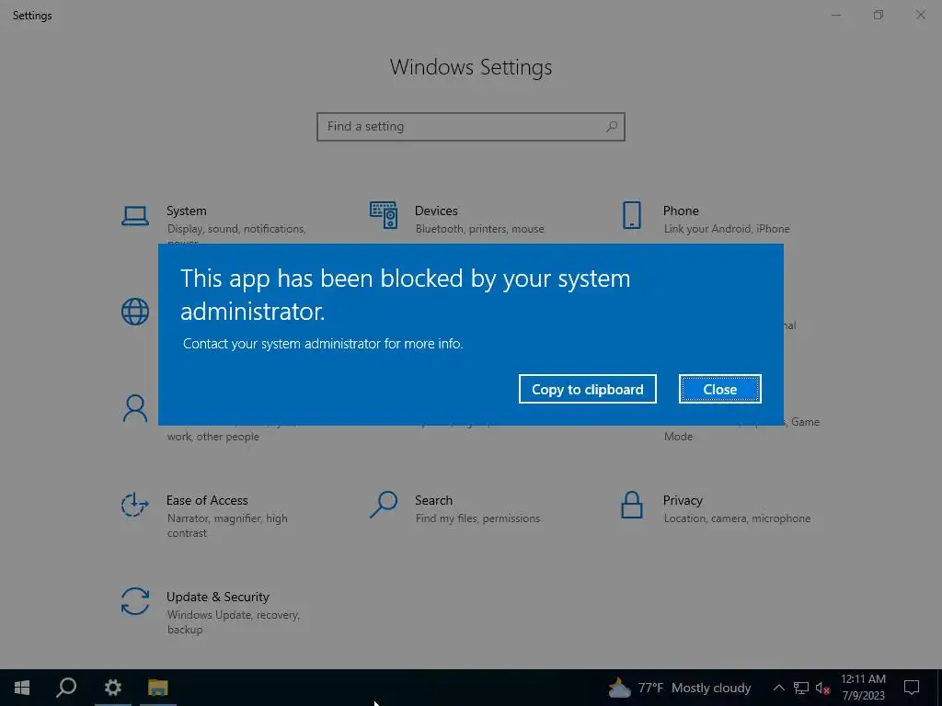Image resolution: width=942 pixels, height=706 pixels.
Task: Copy the blocked message to clipboard
Action: [587, 389]
